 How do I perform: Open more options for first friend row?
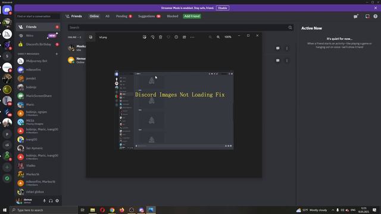[x=287, y=48]
